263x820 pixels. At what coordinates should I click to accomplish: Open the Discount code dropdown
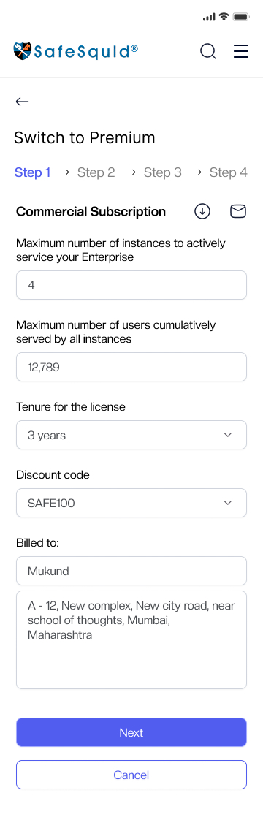pos(131,503)
